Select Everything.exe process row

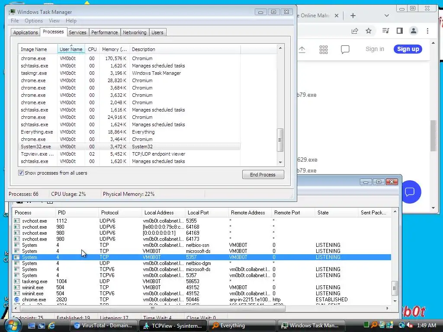tap(129, 132)
